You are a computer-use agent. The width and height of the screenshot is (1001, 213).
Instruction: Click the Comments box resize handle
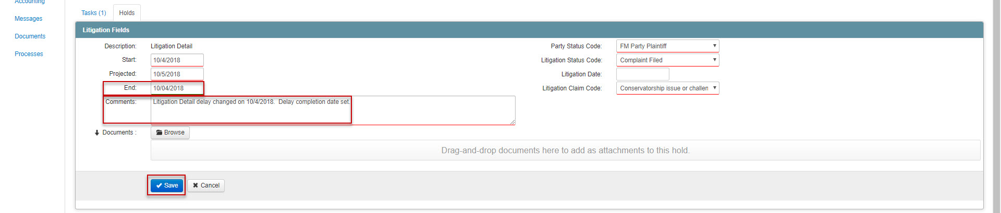(512, 122)
